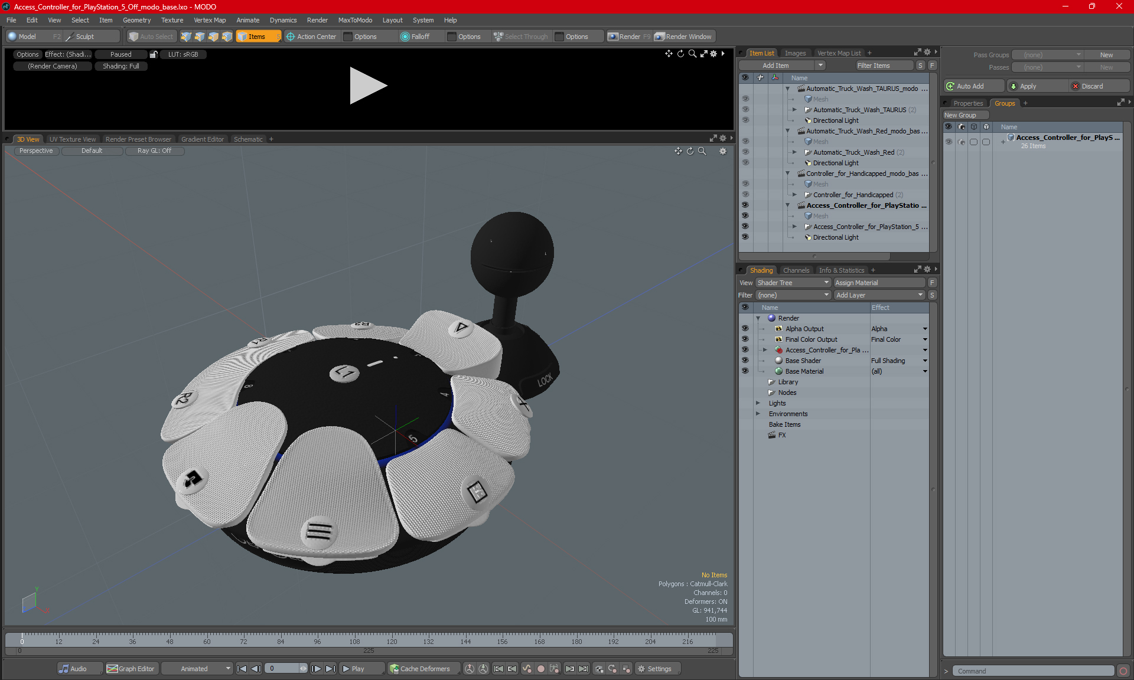This screenshot has width=1134, height=680.
Task: Click the Command input field
Action: (1033, 671)
